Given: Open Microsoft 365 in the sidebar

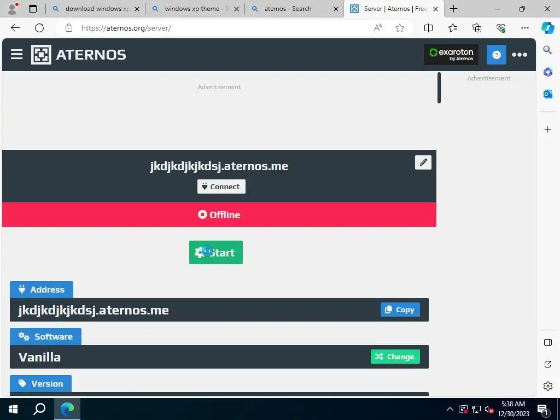Looking at the screenshot, I should coord(547,72).
